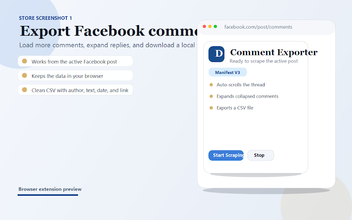352x220 pixels.
Task: Click the yellow minimize dot in mockup window
Action: tap(210, 26)
